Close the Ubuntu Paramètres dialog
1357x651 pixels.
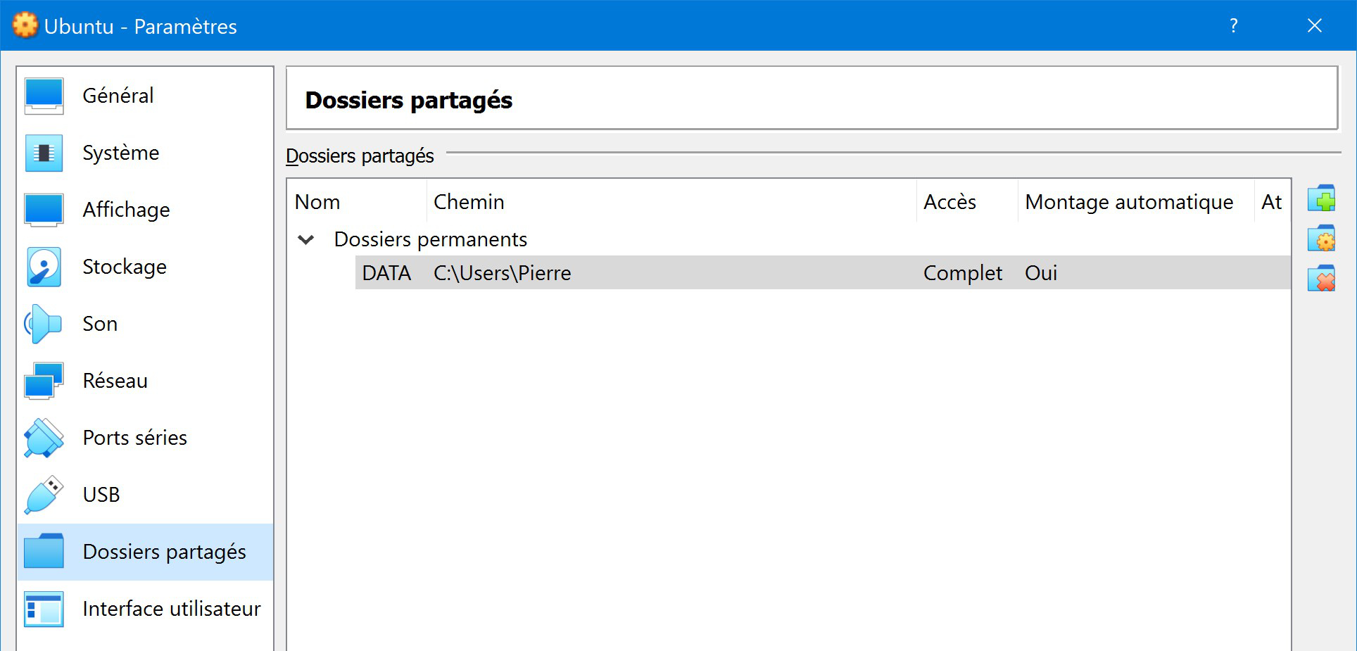(1314, 25)
